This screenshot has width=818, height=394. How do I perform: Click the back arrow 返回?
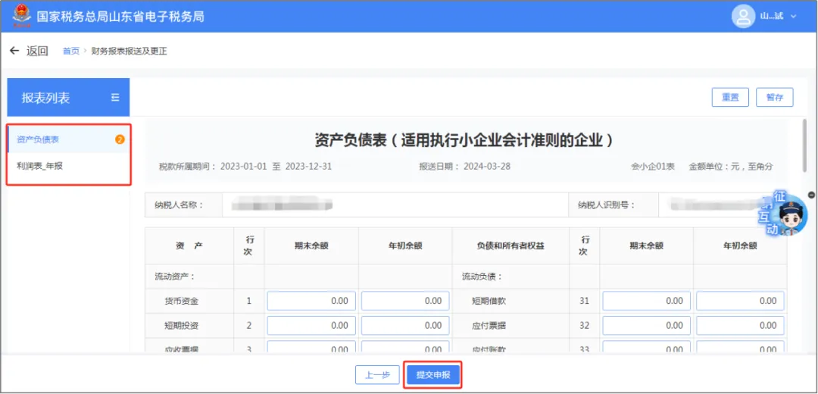coord(30,51)
